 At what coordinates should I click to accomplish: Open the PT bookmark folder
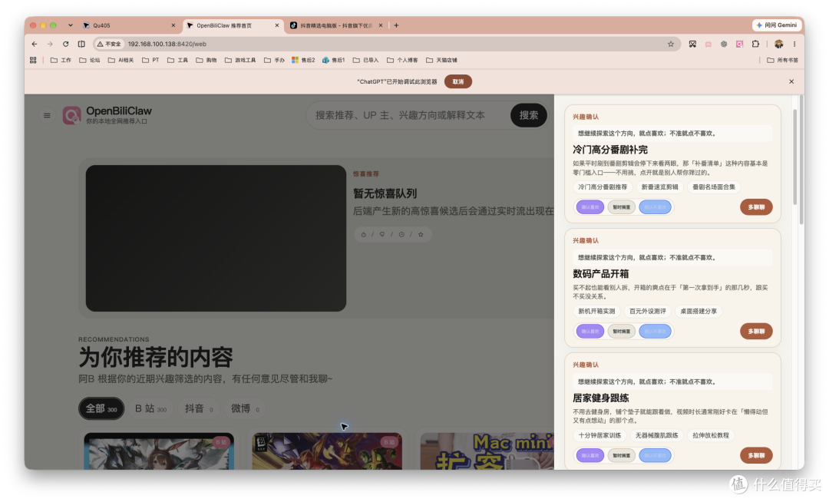pyautogui.click(x=150, y=60)
